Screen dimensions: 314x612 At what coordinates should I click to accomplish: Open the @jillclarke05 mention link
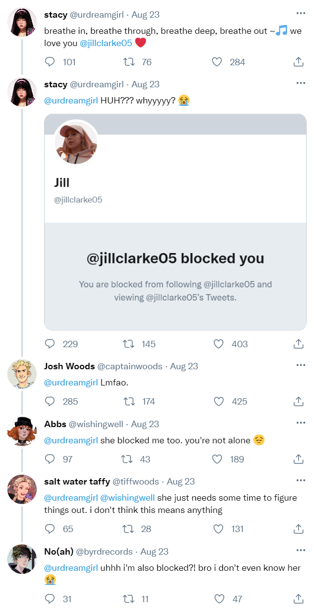click(x=106, y=43)
